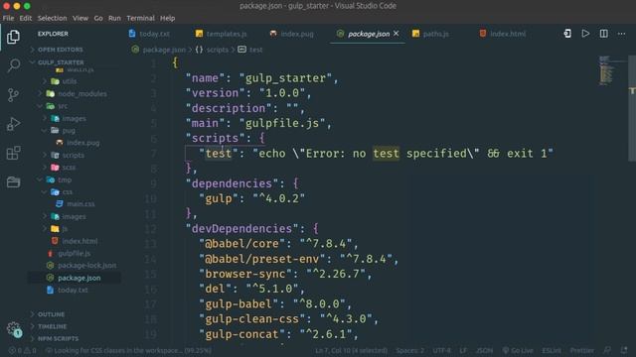Split the editor to the right

tap(603, 34)
